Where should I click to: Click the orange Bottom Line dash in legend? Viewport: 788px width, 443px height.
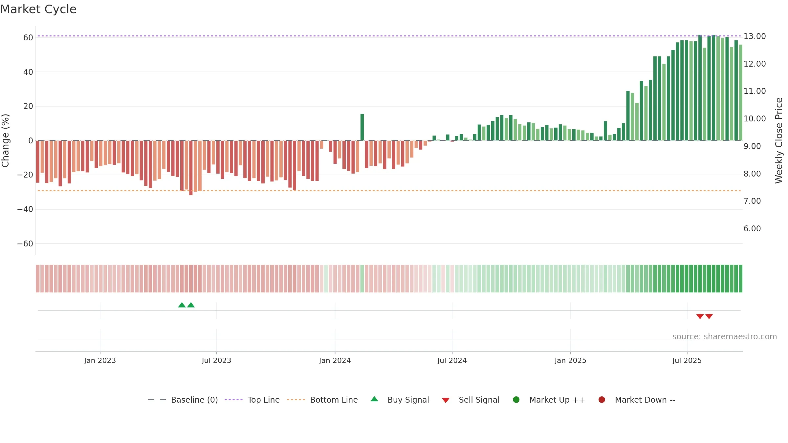click(296, 400)
